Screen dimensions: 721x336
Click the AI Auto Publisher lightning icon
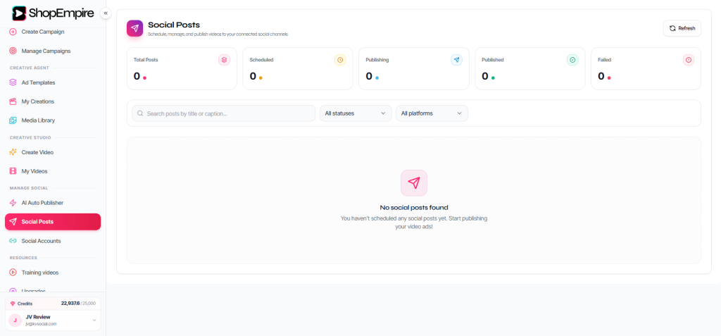click(13, 203)
